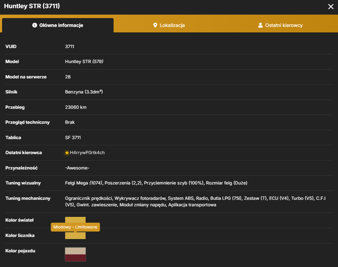Select the VUID value 3711

69,47
